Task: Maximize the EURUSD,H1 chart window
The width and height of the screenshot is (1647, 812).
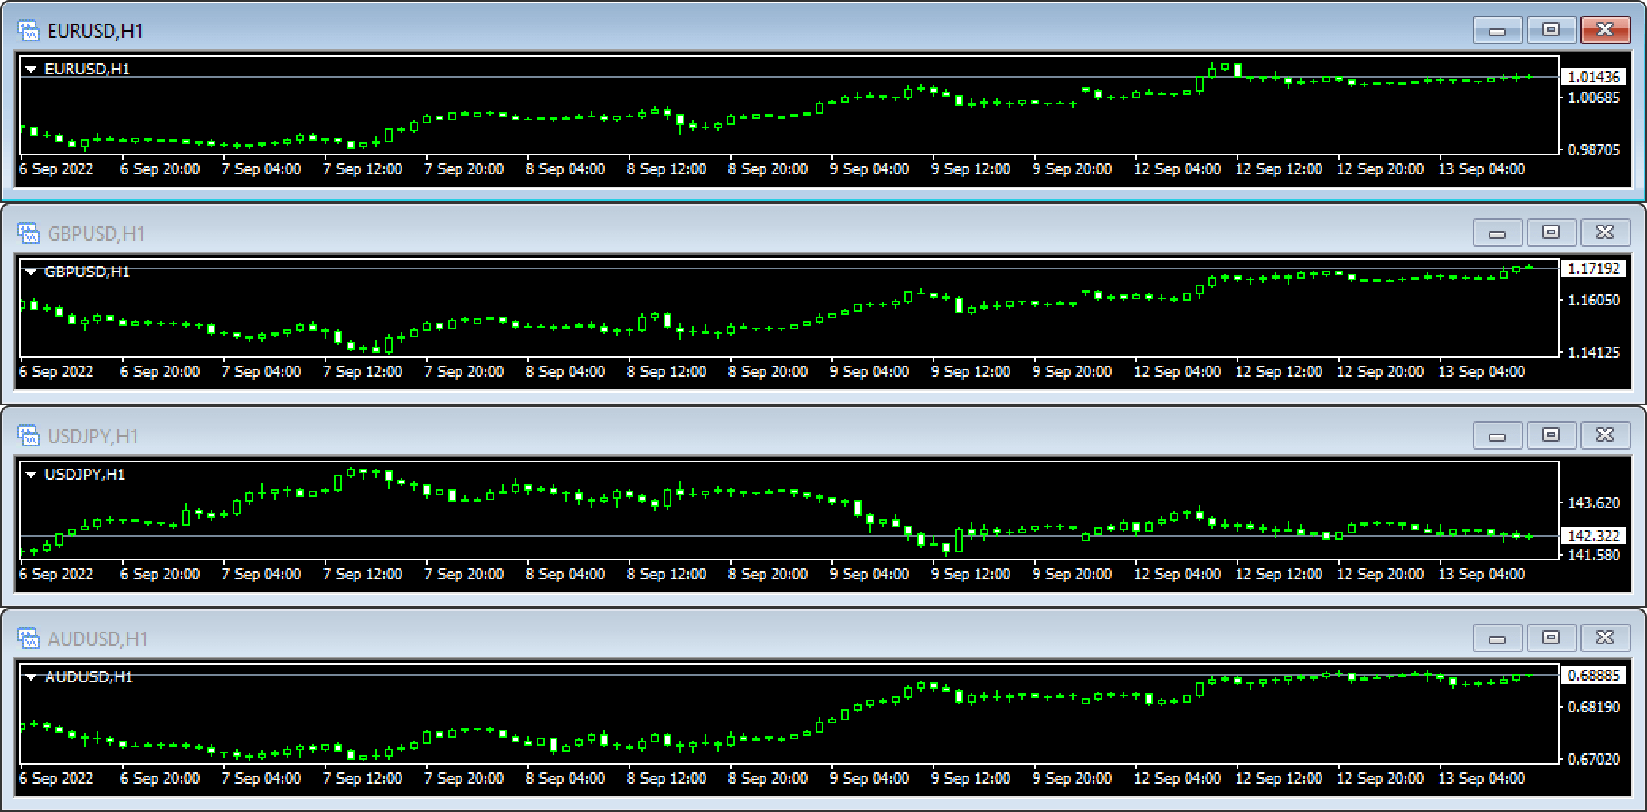Action: (x=1551, y=30)
